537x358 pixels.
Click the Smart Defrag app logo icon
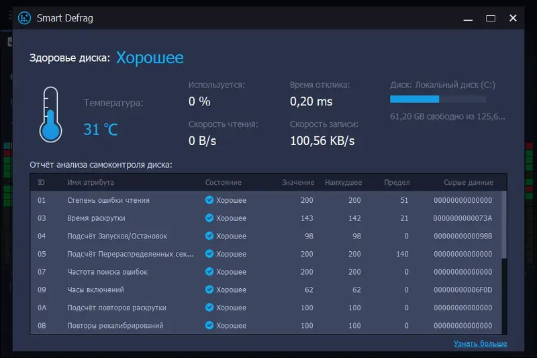(24, 18)
